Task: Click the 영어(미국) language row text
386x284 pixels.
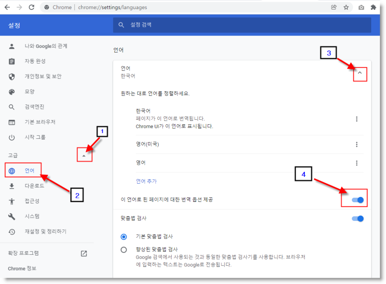Action: (x=148, y=144)
